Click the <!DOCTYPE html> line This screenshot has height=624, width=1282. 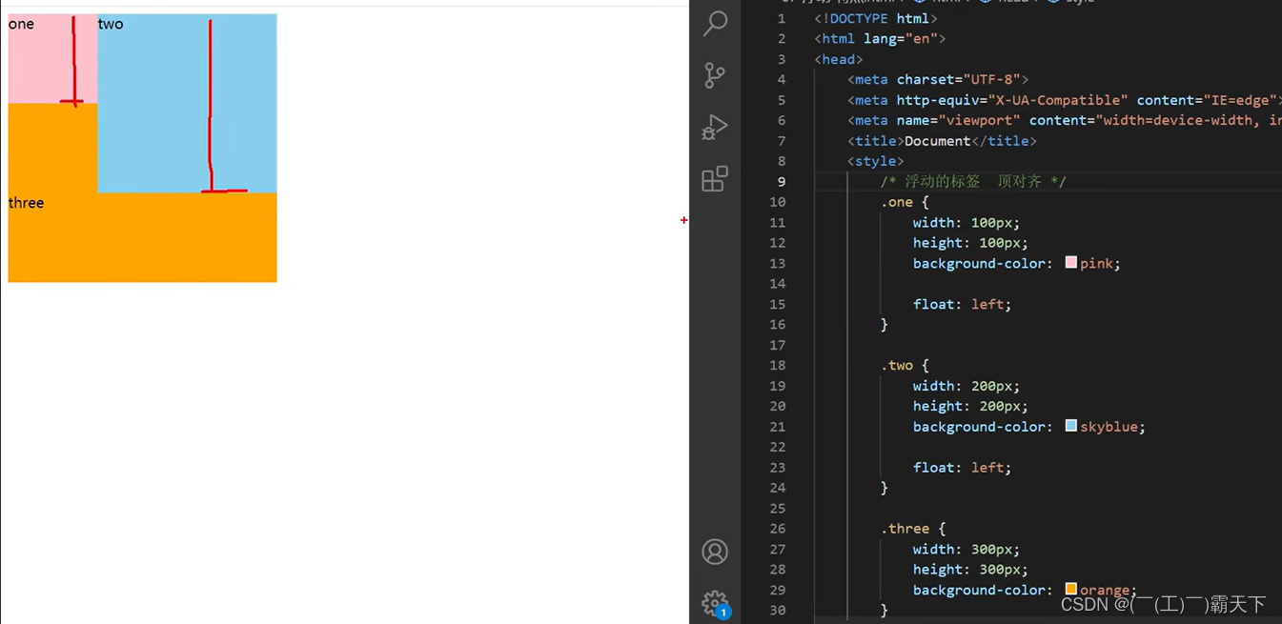tap(876, 18)
